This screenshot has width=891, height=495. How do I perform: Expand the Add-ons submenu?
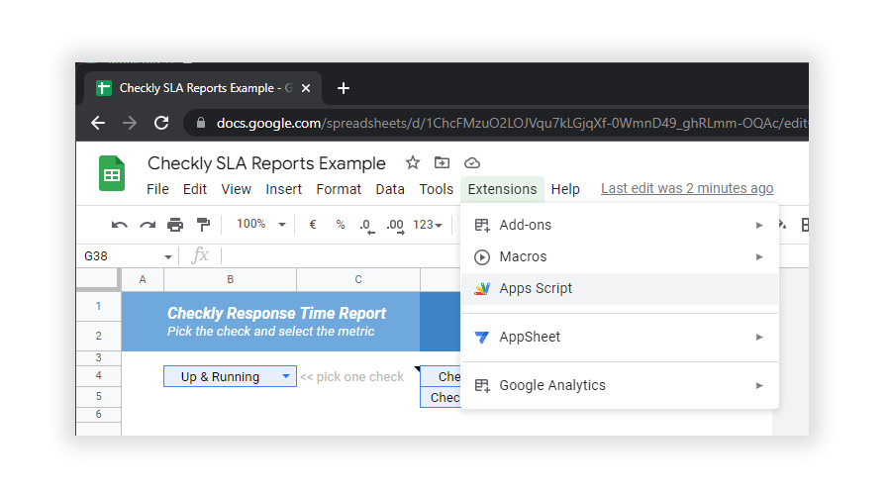click(619, 225)
